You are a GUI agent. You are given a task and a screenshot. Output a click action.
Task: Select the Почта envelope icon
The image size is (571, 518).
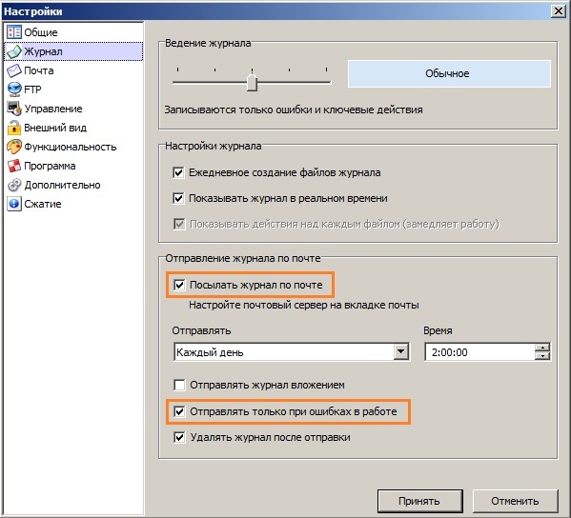[x=14, y=70]
